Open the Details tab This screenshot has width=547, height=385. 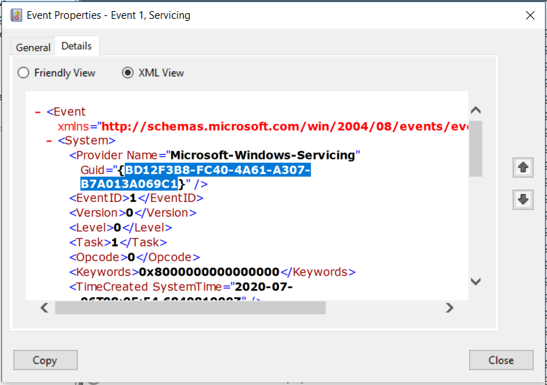tap(77, 46)
